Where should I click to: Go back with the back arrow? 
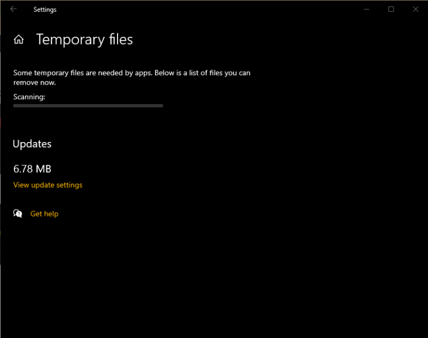point(13,9)
